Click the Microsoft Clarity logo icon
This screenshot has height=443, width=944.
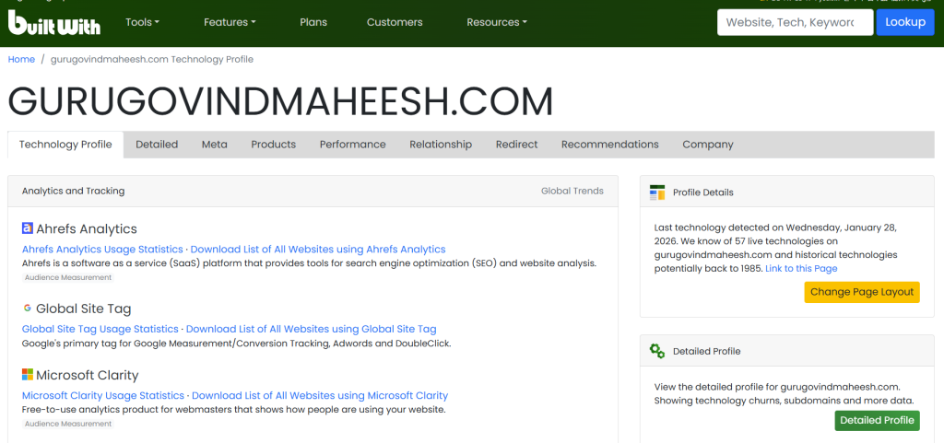click(x=27, y=375)
